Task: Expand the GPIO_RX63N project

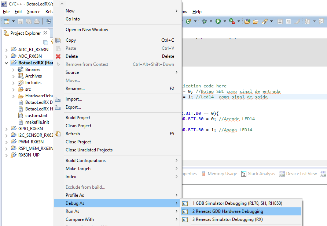Action: click(7, 129)
